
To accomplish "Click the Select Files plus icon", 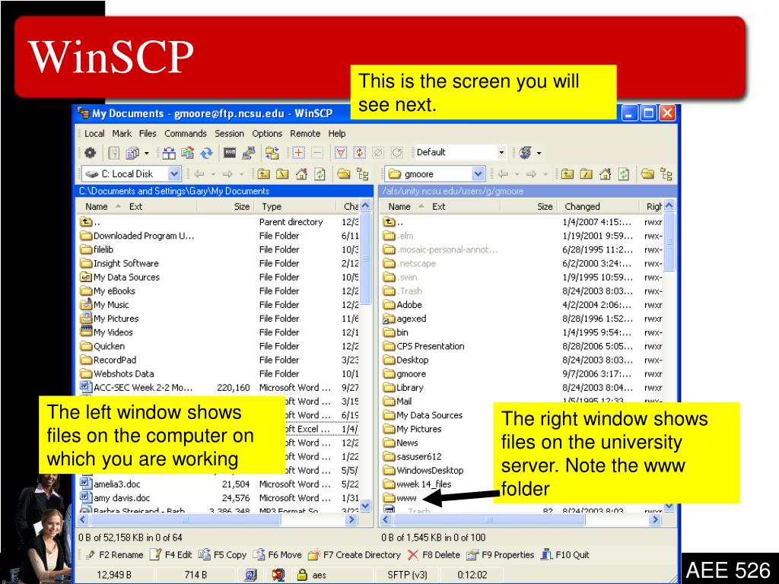I will [298, 152].
